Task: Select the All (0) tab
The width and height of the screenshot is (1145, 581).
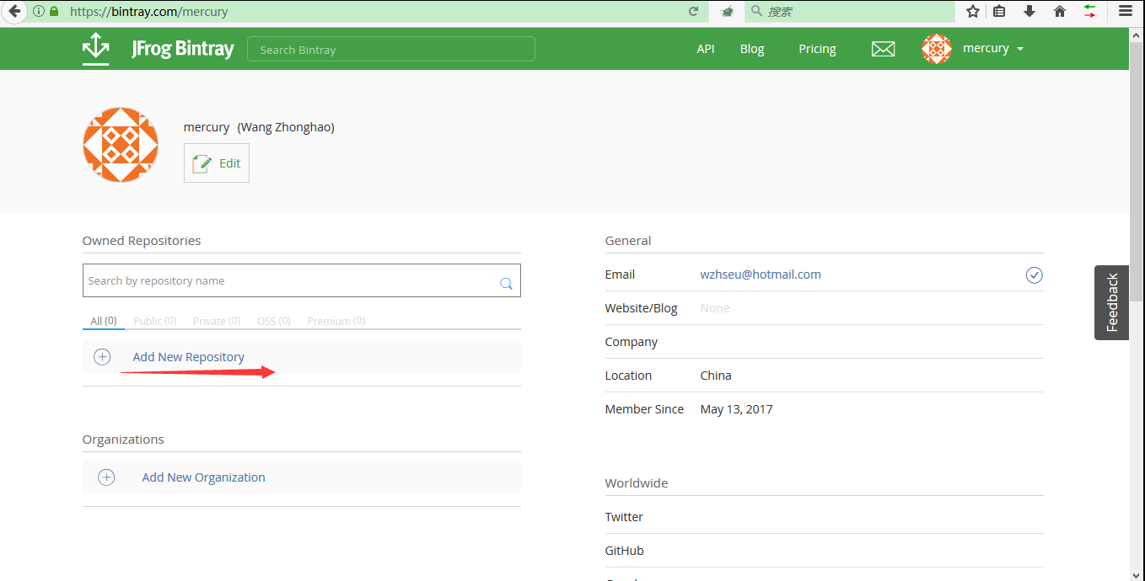Action: (x=104, y=321)
